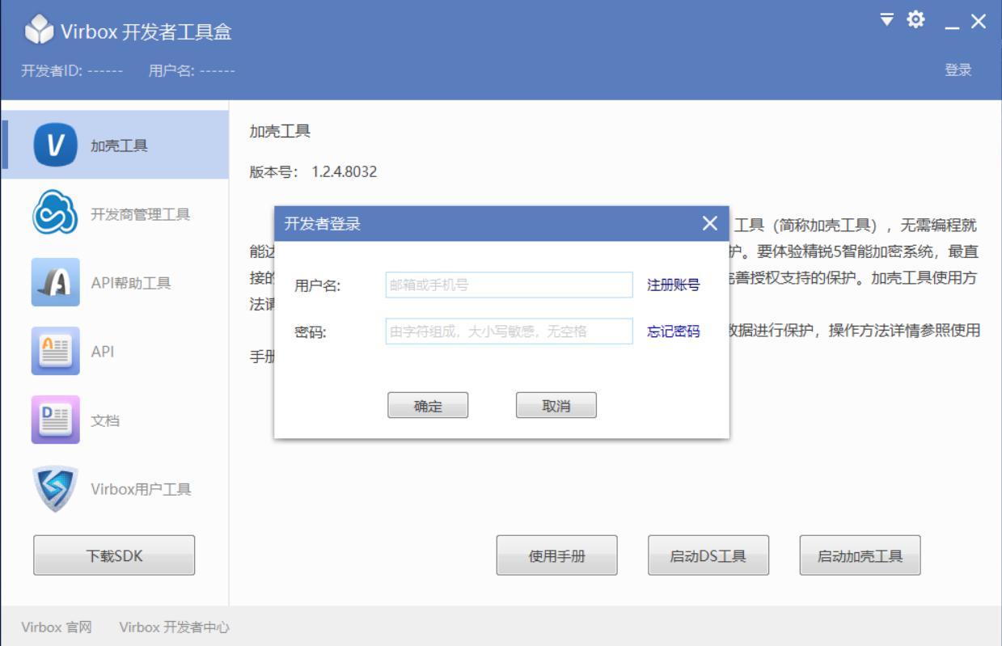Open the 忘记密码 link
The image size is (1002, 646).
[674, 332]
